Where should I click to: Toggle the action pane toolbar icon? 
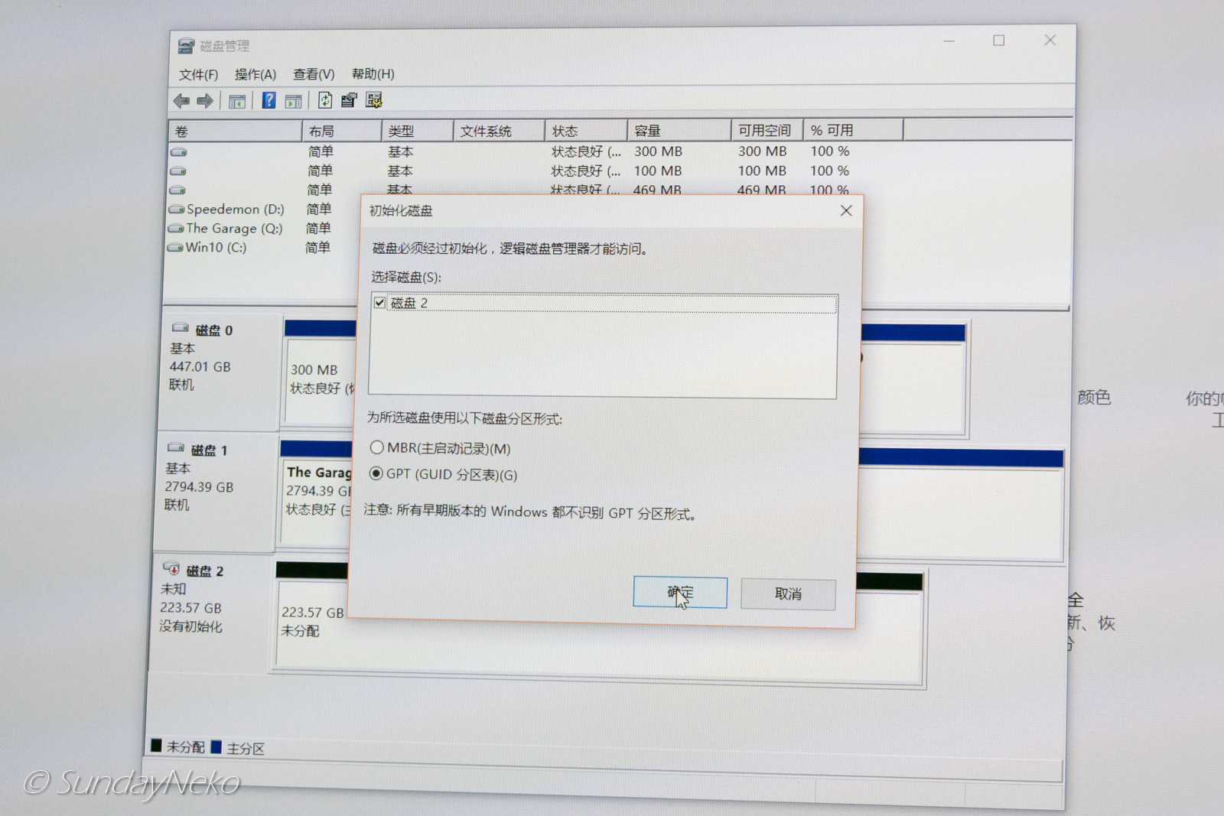(293, 101)
